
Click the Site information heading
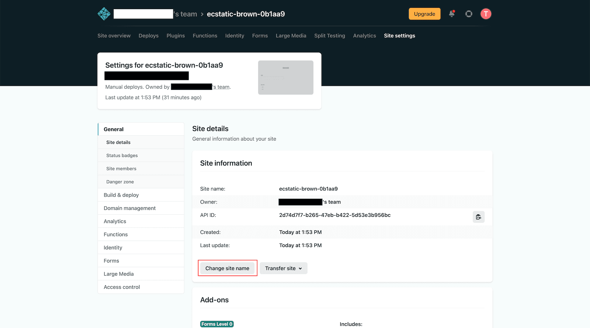pyautogui.click(x=226, y=163)
